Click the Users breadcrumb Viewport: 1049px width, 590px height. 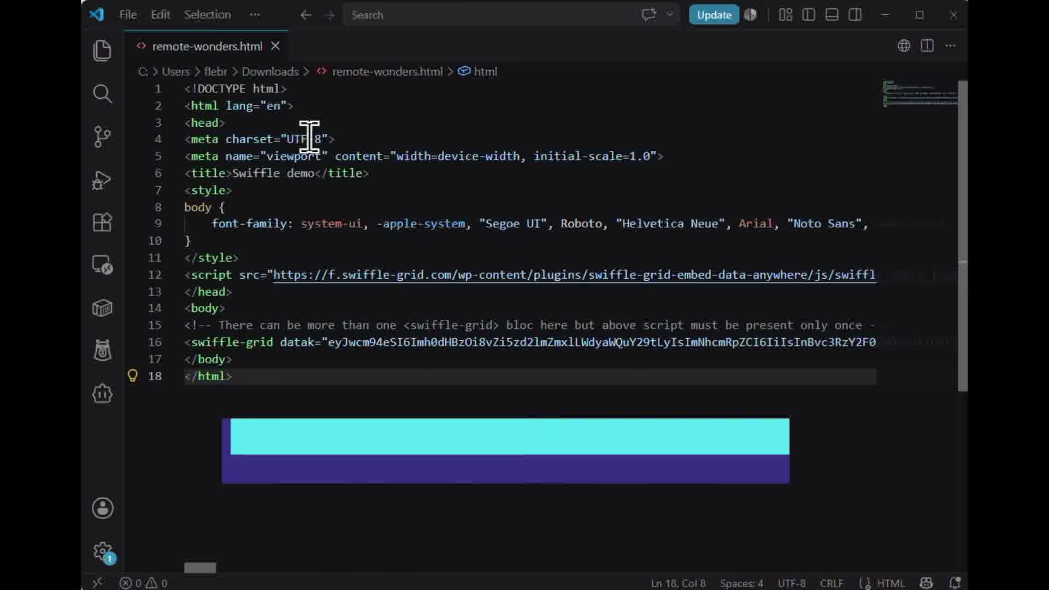coord(175,72)
